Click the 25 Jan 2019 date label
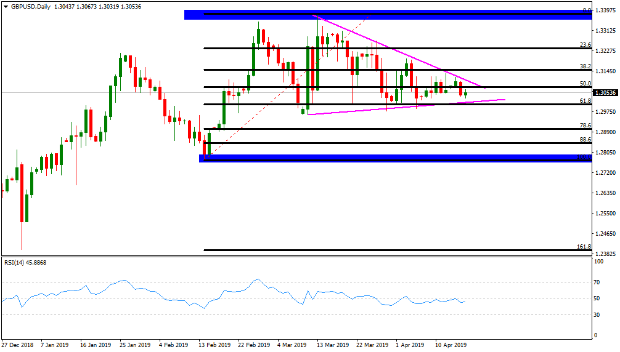This screenshot has height=352, width=620. click(135, 345)
